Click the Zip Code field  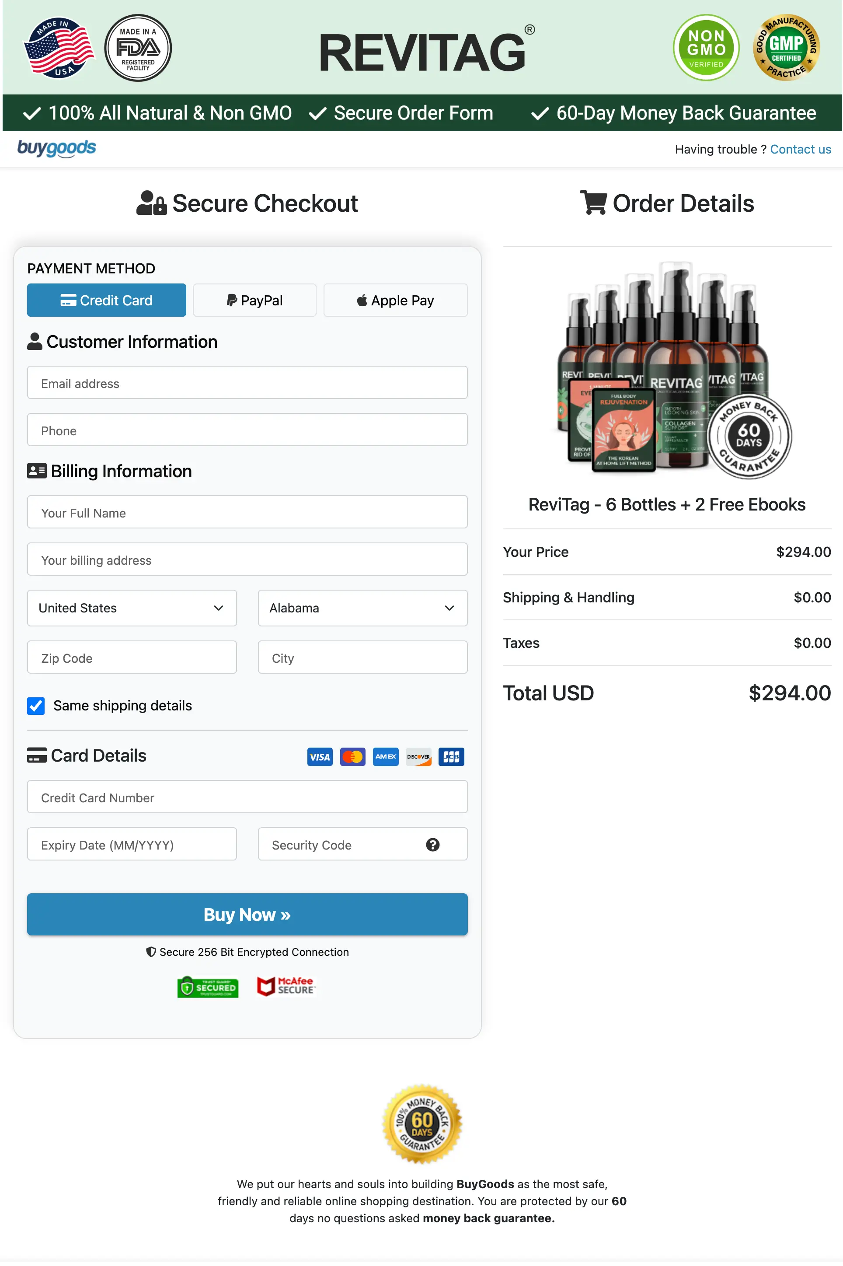pos(132,657)
